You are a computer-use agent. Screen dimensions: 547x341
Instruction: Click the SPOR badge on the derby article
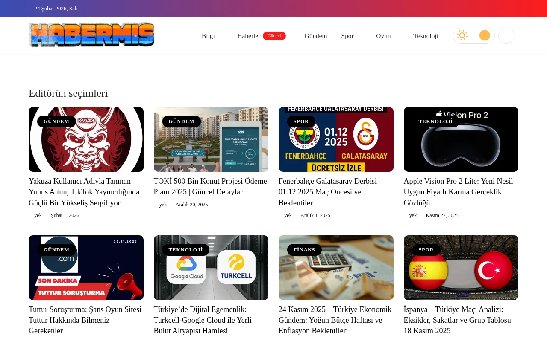point(301,121)
